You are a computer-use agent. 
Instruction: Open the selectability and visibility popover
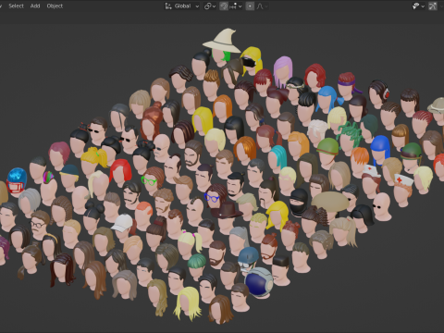coord(418,6)
